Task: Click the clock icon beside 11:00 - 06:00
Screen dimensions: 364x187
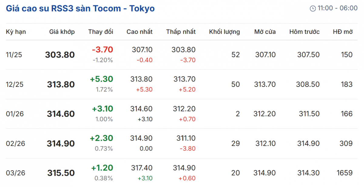Action: pos(313,8)
